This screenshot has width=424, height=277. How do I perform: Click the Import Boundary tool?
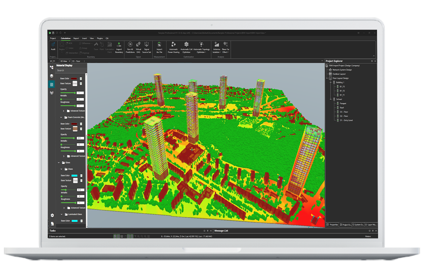click(x=119, y=47)
